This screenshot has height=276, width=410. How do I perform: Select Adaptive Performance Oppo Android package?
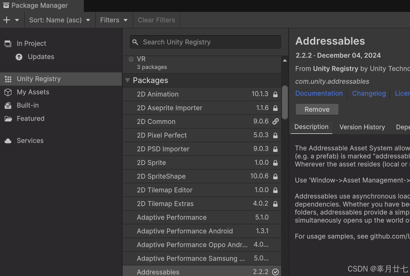[x=202, y=245]
